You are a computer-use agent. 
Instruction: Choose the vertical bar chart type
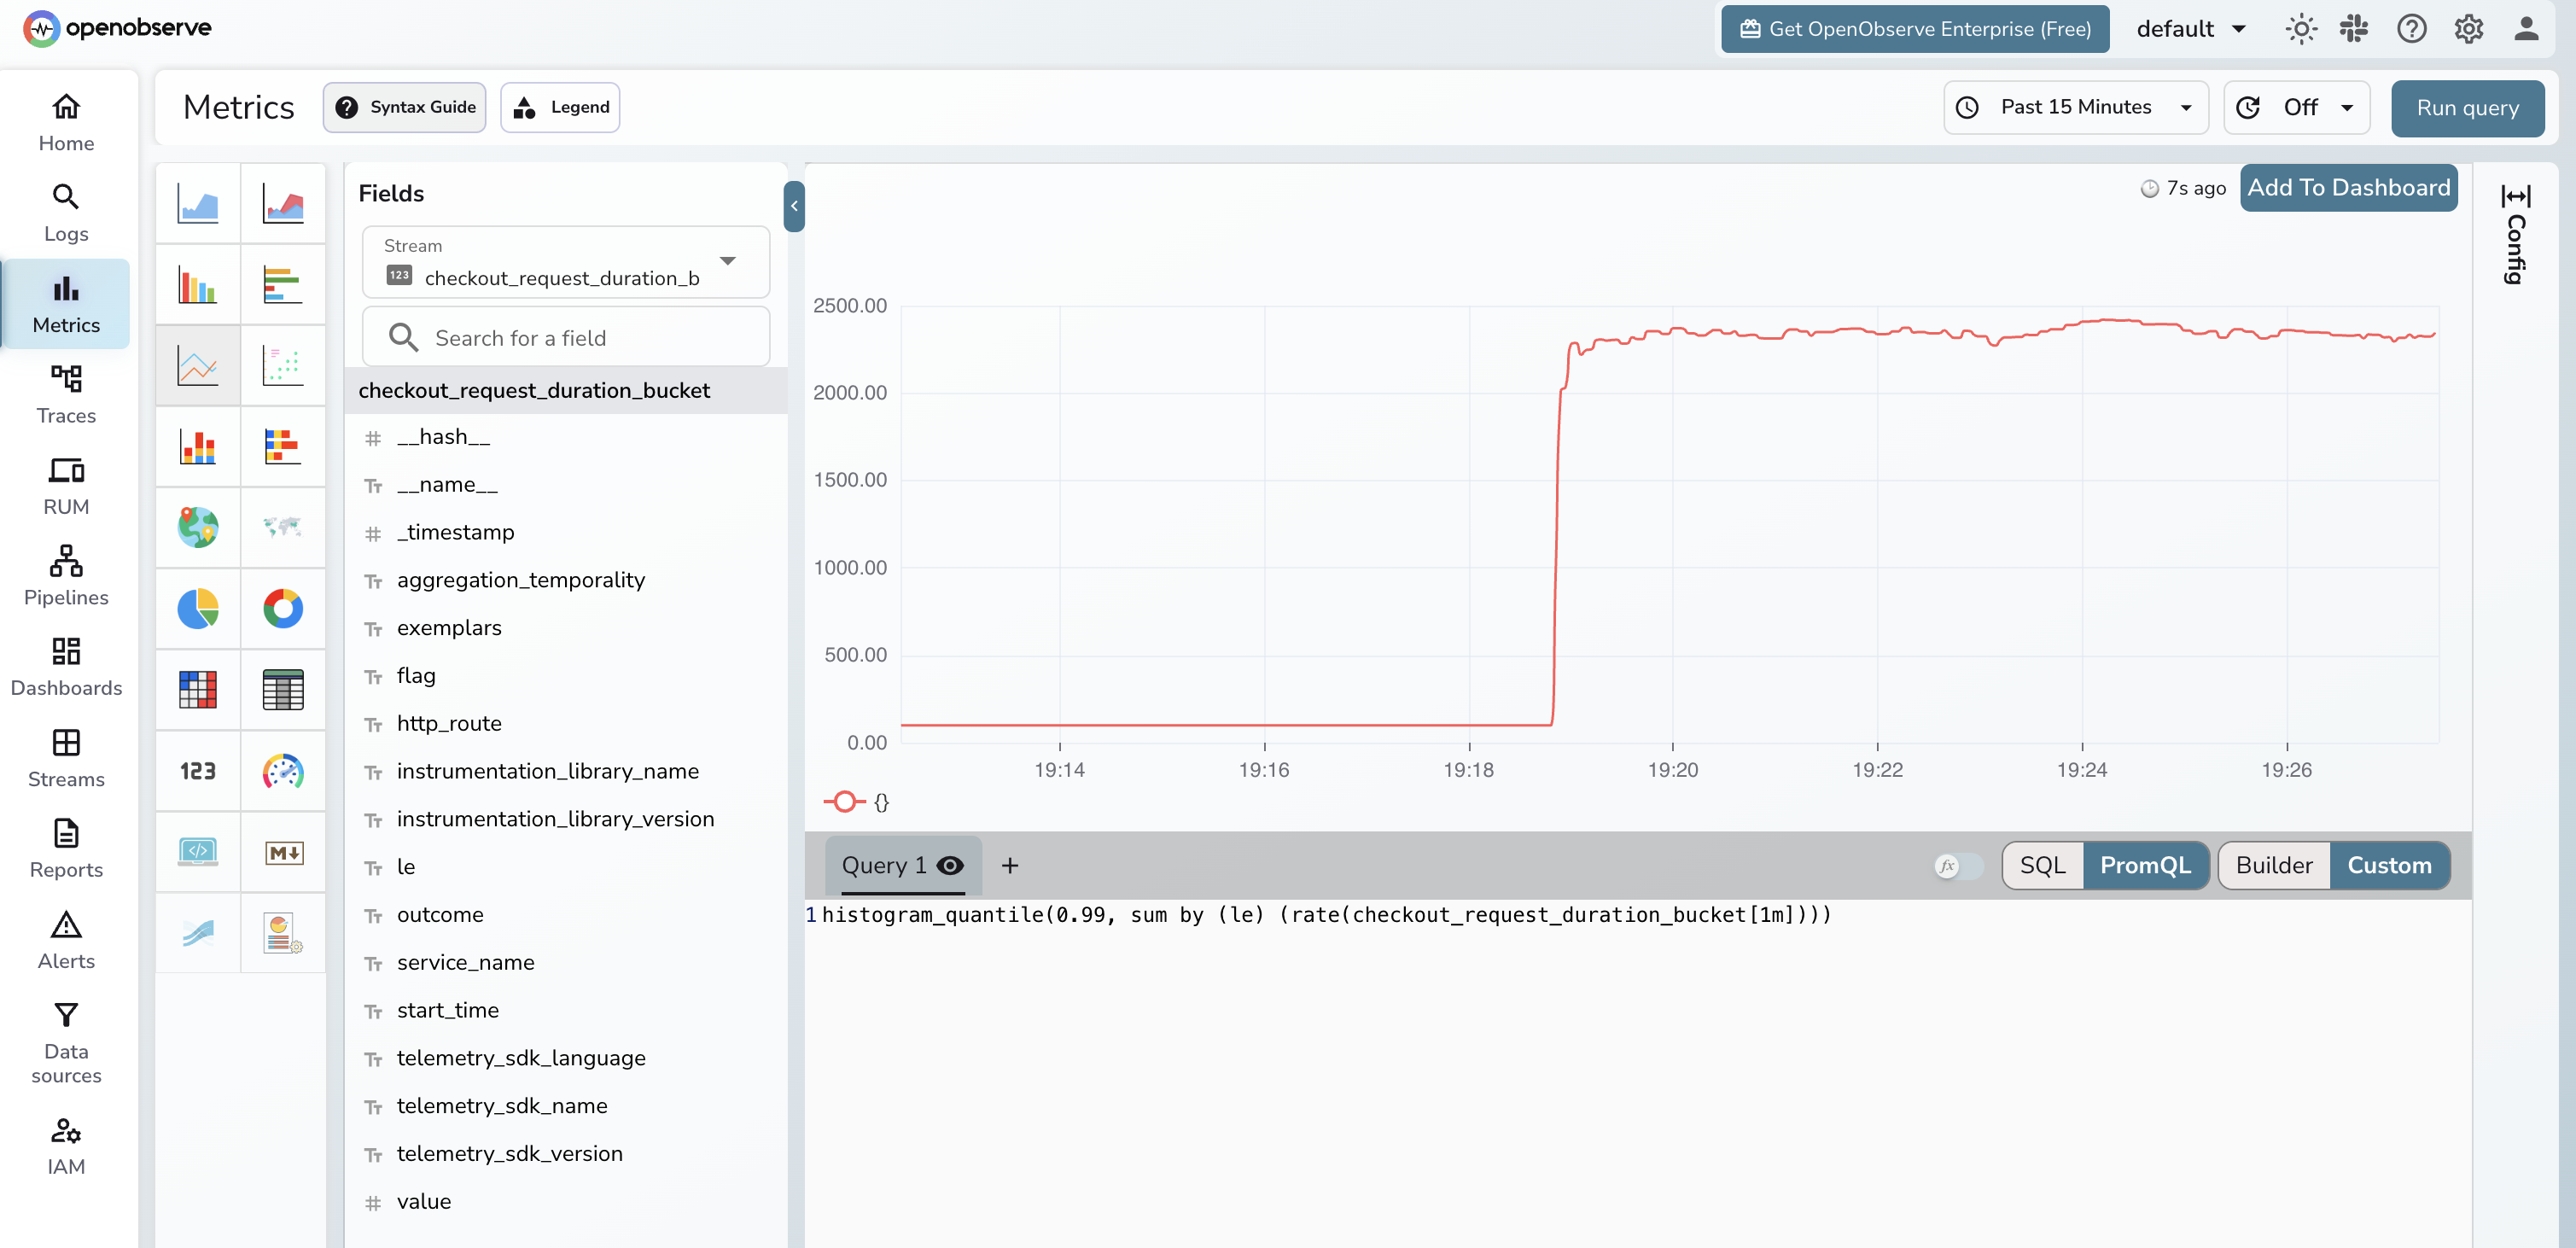tap(198, 285)
